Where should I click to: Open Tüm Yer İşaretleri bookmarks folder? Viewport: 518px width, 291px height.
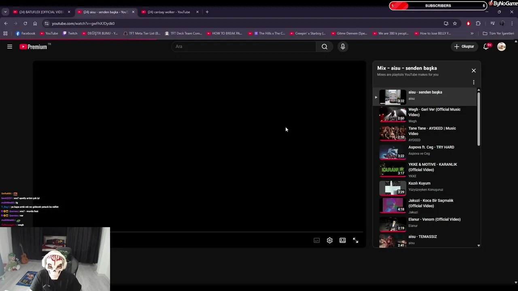(x=498, y=34)
